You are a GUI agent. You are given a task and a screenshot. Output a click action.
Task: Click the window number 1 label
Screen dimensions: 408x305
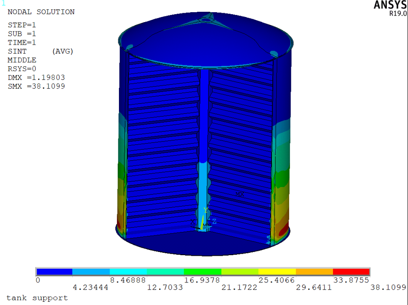tap(3, 3)
